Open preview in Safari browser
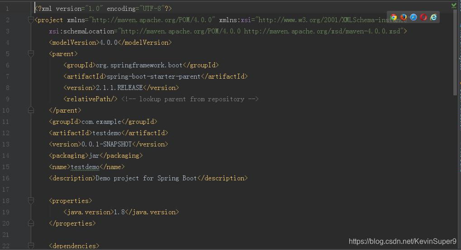The image size is (461, 250). pos(413,17)
